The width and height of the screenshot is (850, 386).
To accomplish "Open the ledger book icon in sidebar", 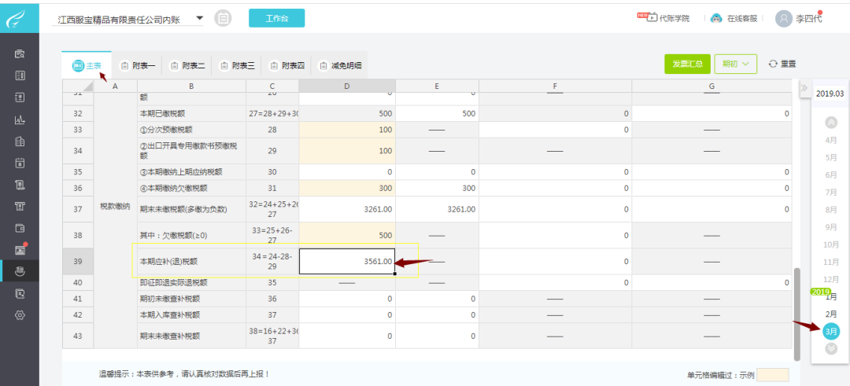I will coord(20,75).
